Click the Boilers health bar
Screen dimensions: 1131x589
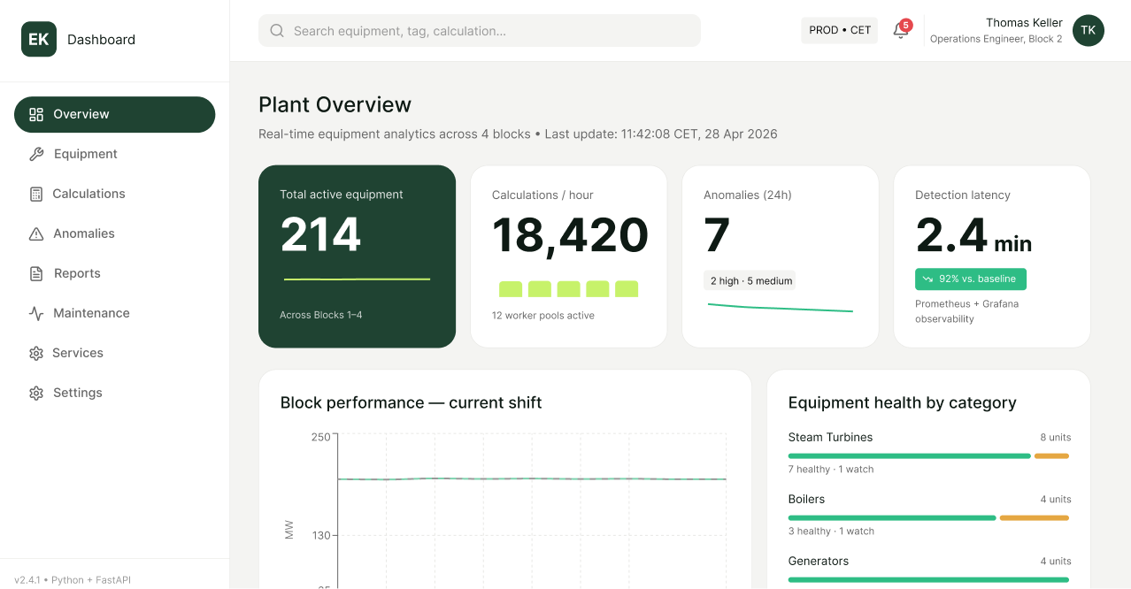click(x=928, y=518)
